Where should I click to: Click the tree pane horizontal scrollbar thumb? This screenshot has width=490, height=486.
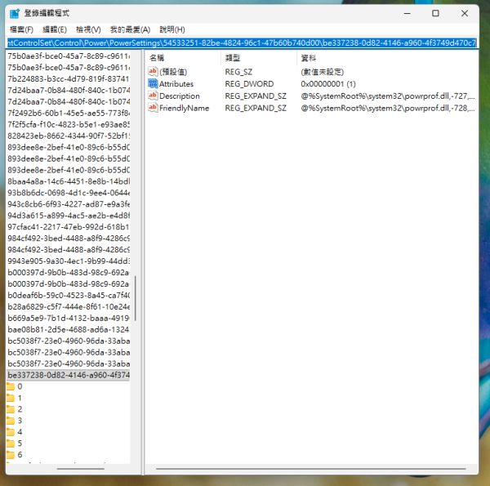(x=81, y=469)
